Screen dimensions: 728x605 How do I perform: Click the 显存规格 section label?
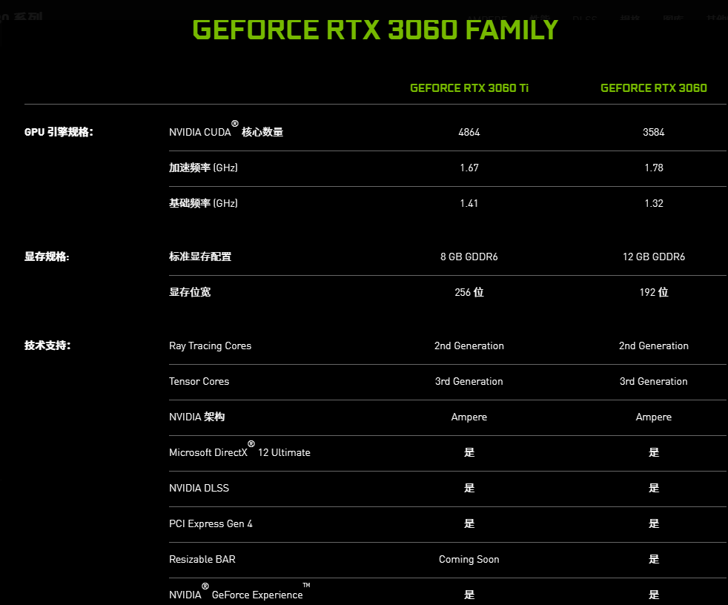click(x=44, y=257)
